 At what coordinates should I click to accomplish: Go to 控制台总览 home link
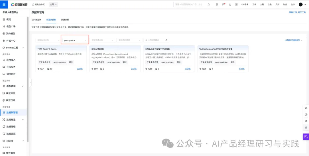point(38,4)
